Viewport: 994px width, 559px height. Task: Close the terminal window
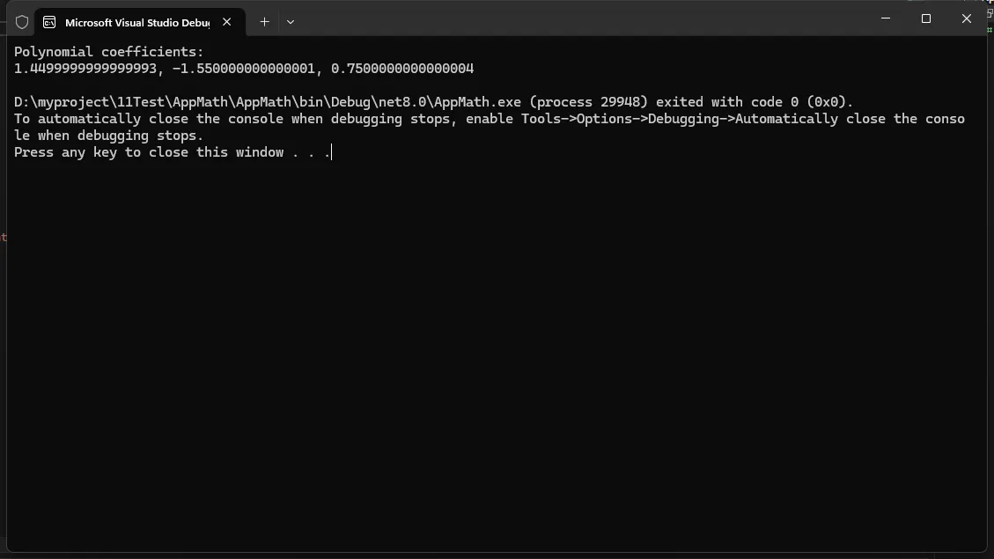(x=966, y=18)
